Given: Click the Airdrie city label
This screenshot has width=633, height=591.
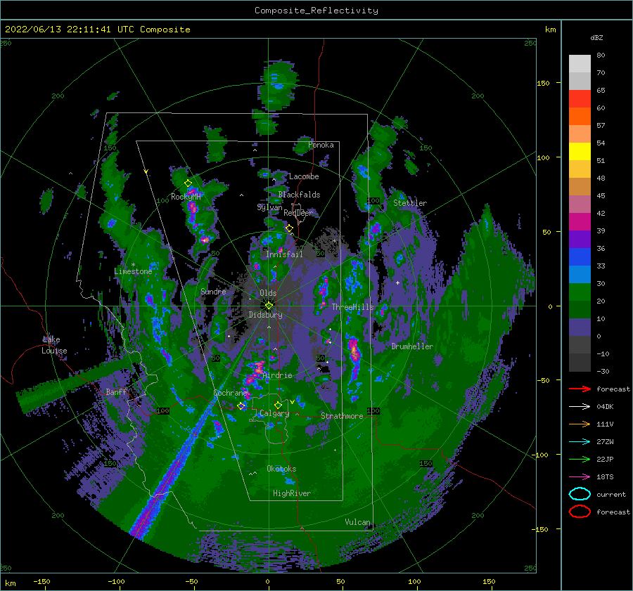Looking at the screenshot, I should click(x=277, y=375).
